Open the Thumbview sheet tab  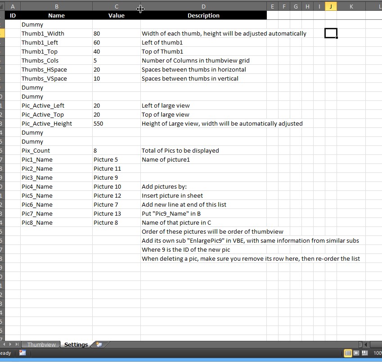tap(41, 344)
